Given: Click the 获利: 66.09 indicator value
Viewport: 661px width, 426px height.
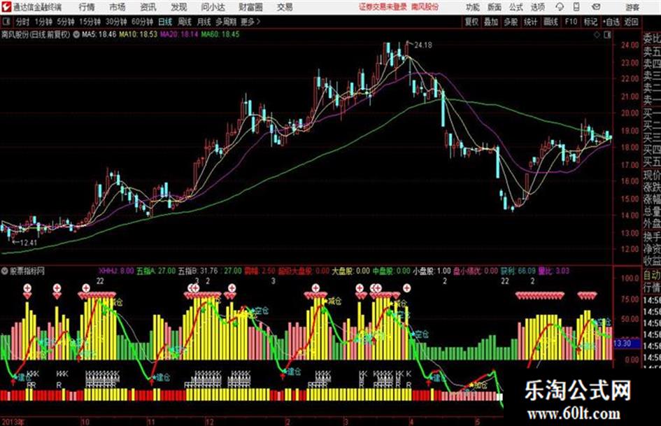Looking at the screenshot, I should (x=518, y=271).
